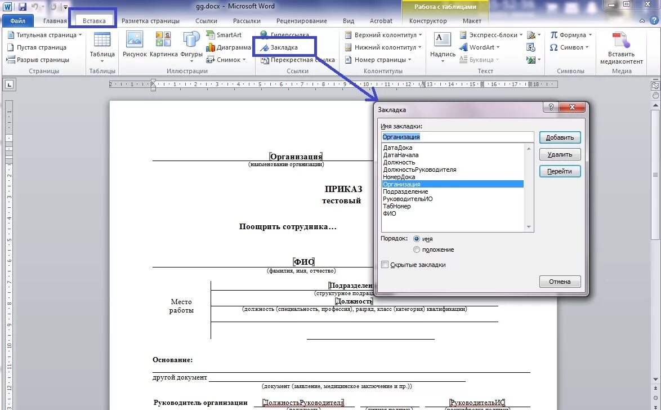The image size is (661, 410).
Task: Switch to the Ссылки tab
Action: (x=207, y=21)
